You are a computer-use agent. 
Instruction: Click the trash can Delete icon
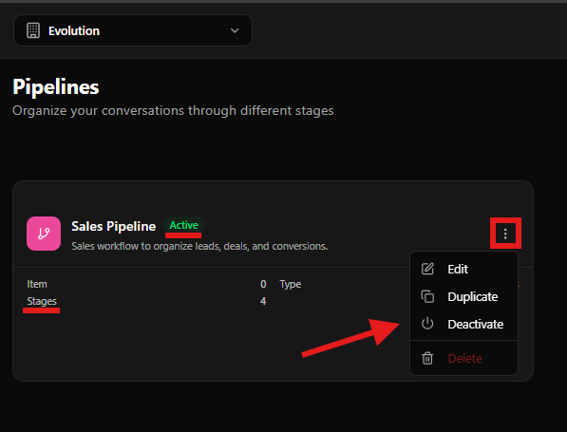(427, 358)
